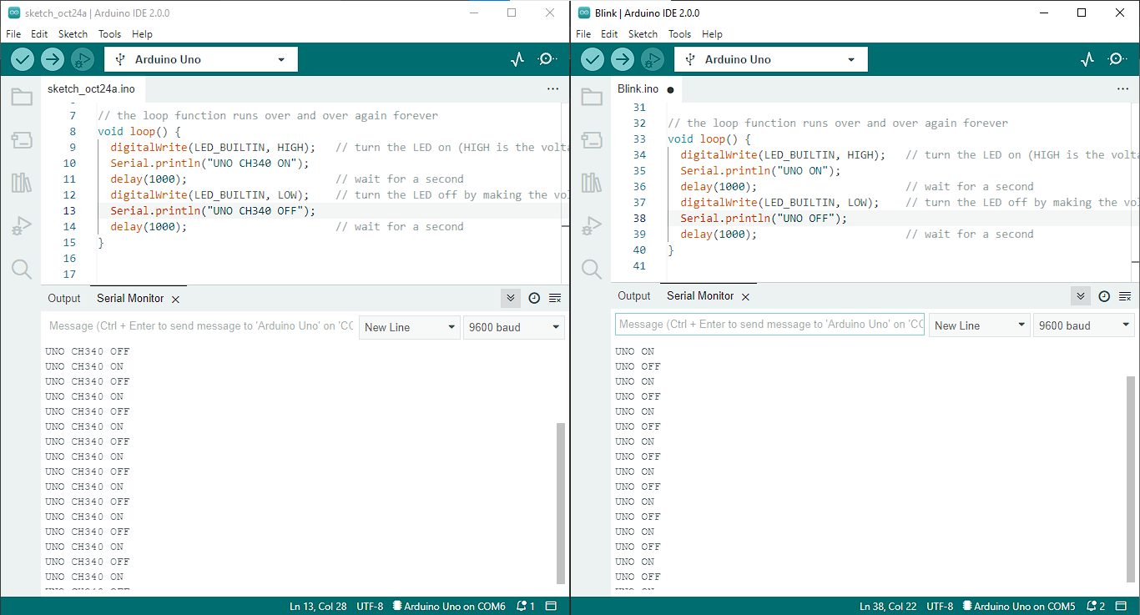Clear serial output in Blink window
This screenshot has height=615, width=1140.
pyautogui.click(x=1125, y=296)
